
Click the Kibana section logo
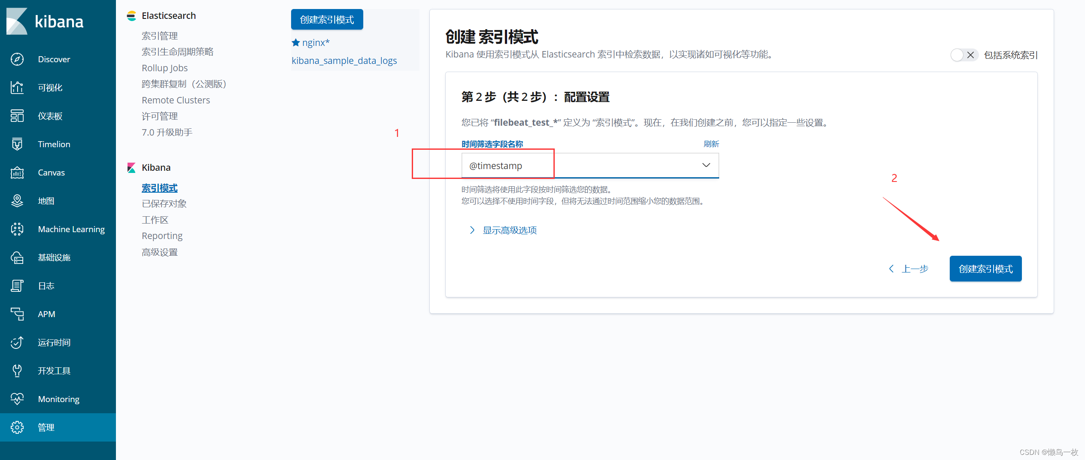click(x=131, y=168)
